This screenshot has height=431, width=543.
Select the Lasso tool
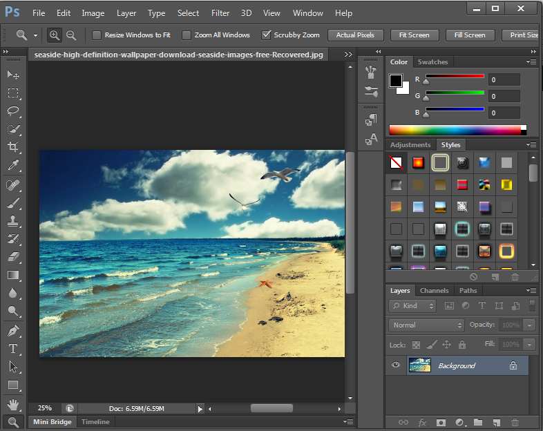click(13, 111)
